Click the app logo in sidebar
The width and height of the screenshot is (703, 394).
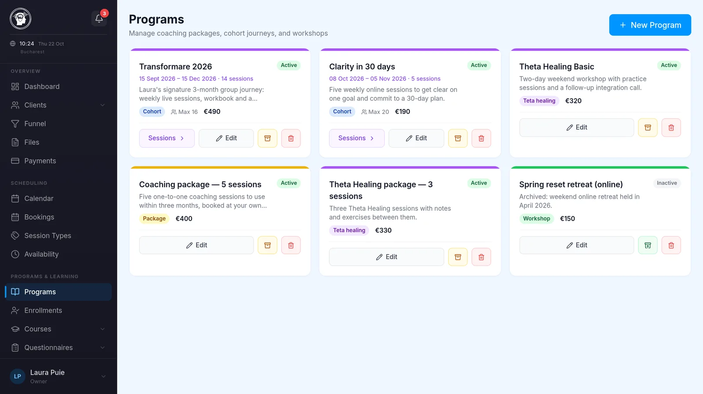coord(21,18)
